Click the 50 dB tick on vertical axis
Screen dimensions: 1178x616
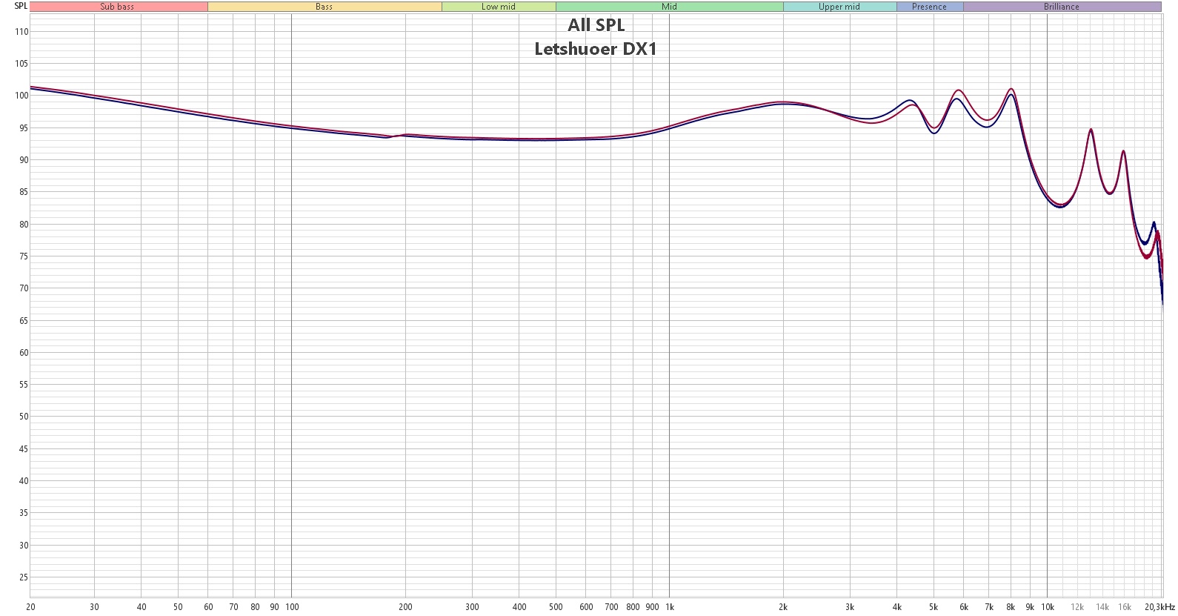pos(23,417)
